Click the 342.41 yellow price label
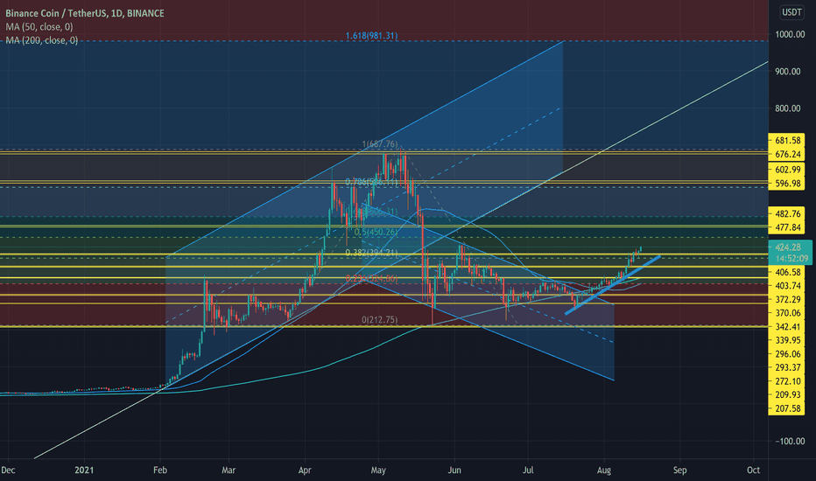816x481 pixels. tap(787, 326)
